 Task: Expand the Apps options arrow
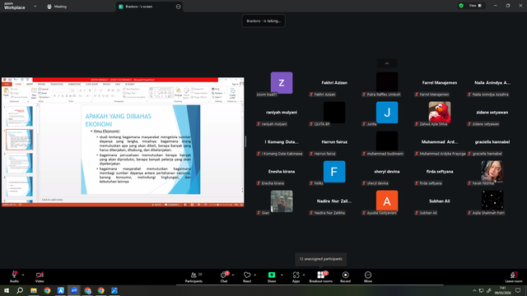pyautogui.click(x=304, y=275)
